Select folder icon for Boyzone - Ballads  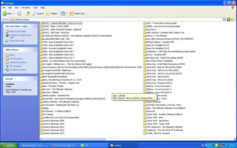pyautogui.click(x=41, y=92)
